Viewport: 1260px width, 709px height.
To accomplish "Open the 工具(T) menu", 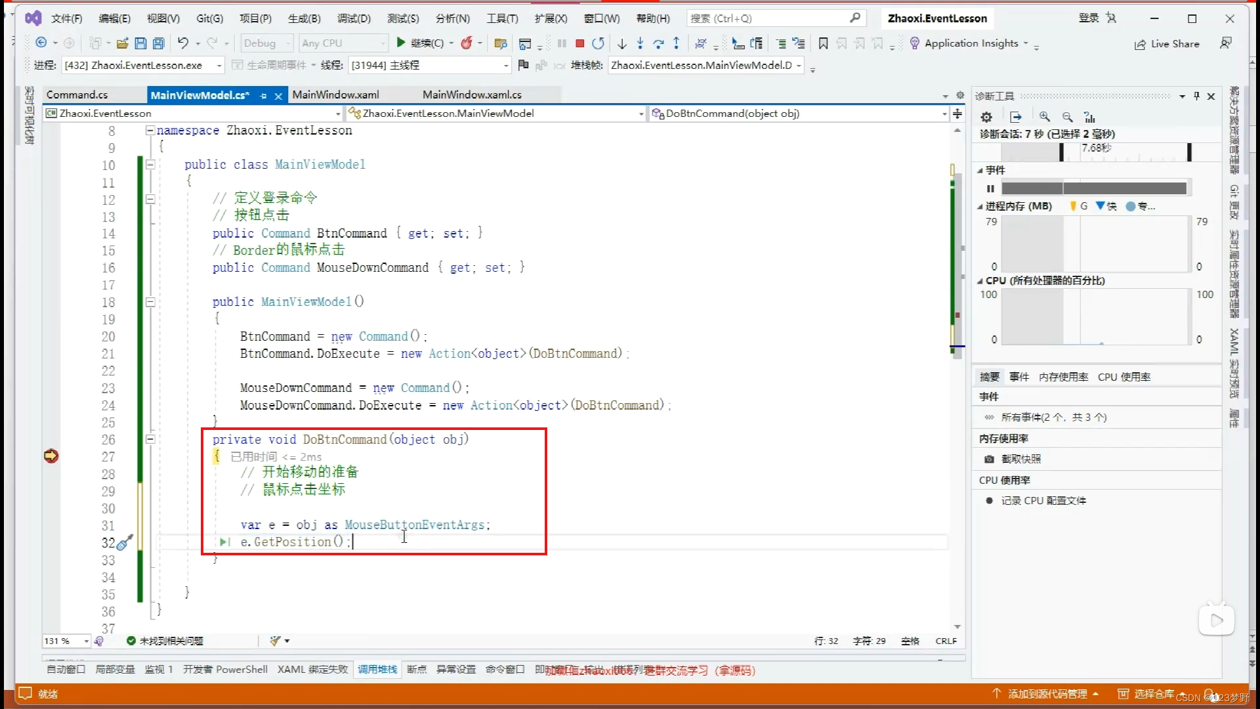I will pos(502,18).
